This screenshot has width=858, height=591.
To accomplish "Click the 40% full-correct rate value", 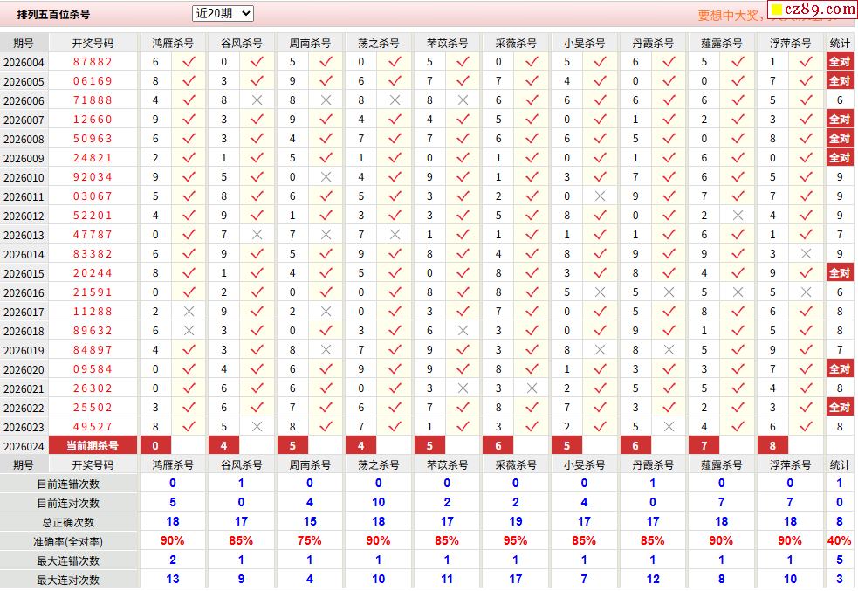I will (840, 540).
